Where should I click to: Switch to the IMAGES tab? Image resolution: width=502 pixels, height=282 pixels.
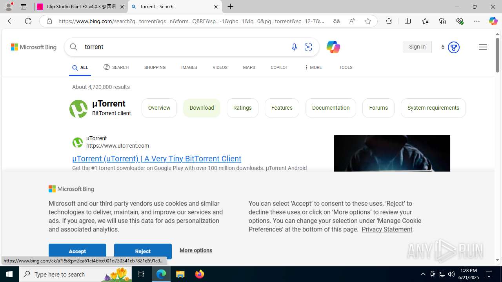189,67
